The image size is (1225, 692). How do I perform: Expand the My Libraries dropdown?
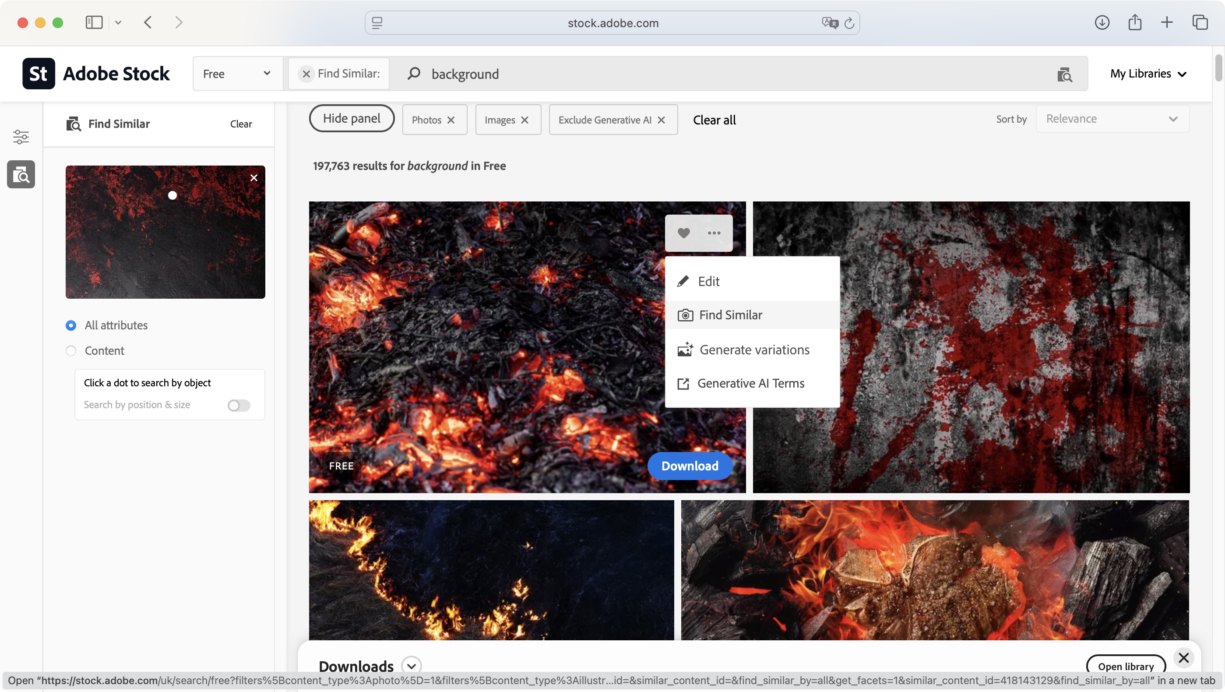pyautogui.click(x=1148, y=74)
